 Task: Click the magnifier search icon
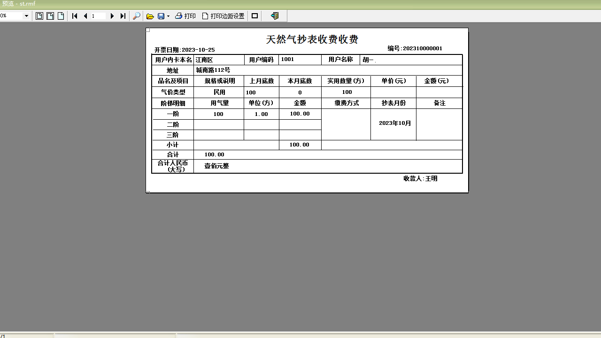click(137, 16)
